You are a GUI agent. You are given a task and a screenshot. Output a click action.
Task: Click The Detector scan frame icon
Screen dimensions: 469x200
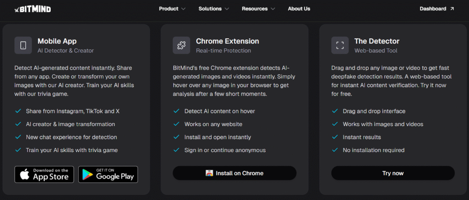(340, 45)
